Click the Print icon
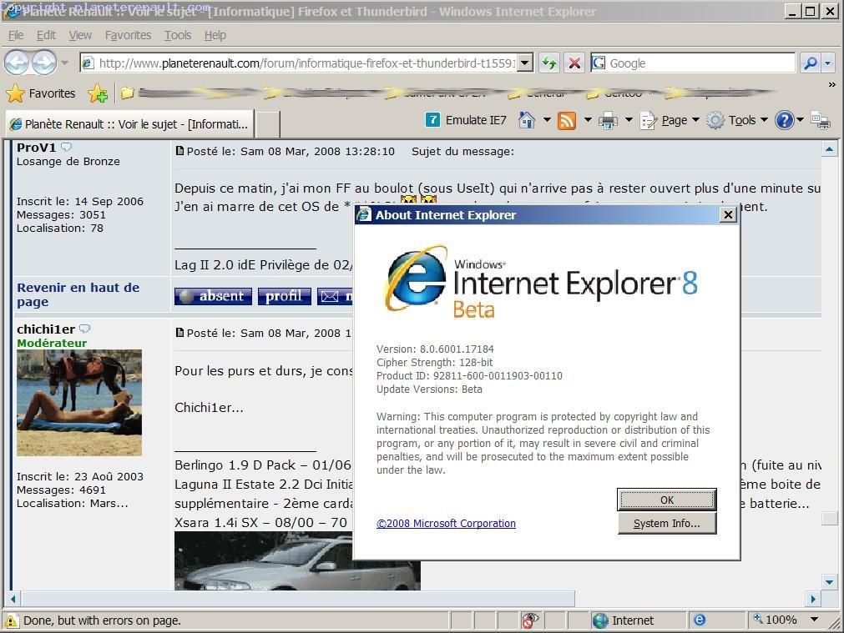 608,120
